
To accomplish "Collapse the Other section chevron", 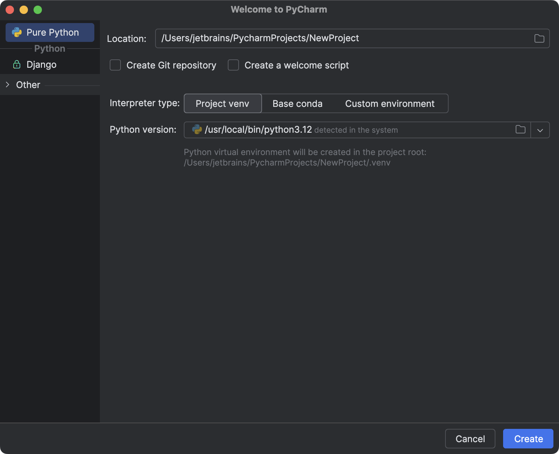I will [7, 85].
